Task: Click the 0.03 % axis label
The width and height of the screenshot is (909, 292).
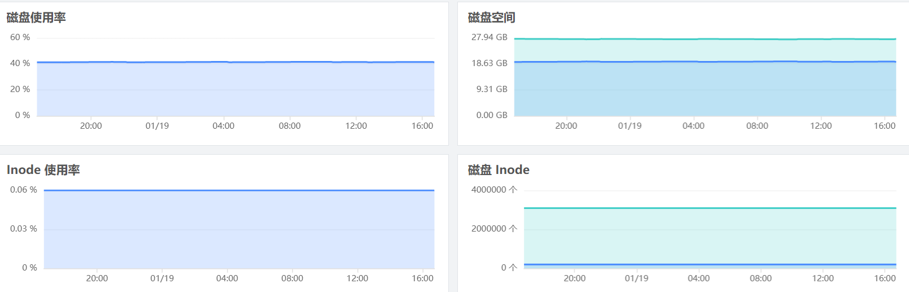Action: tap(24, 229)
